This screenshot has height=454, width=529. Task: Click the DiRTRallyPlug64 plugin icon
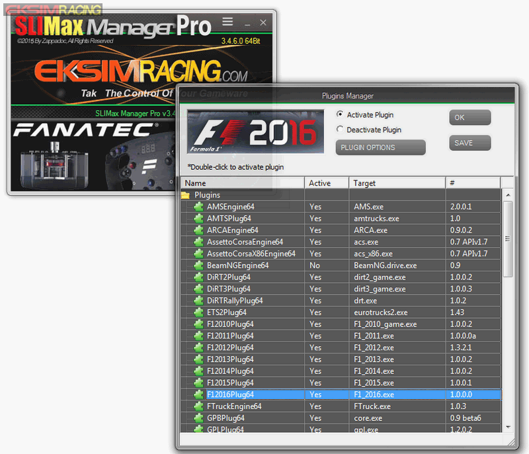click(199, 301)
